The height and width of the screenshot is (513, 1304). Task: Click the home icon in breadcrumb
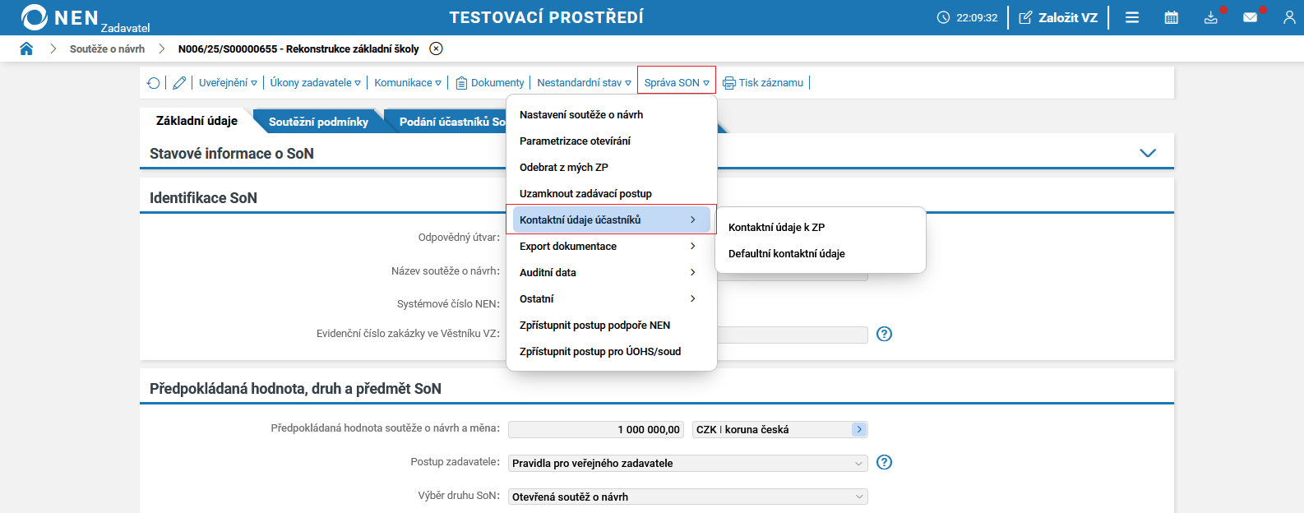(26, 49)
